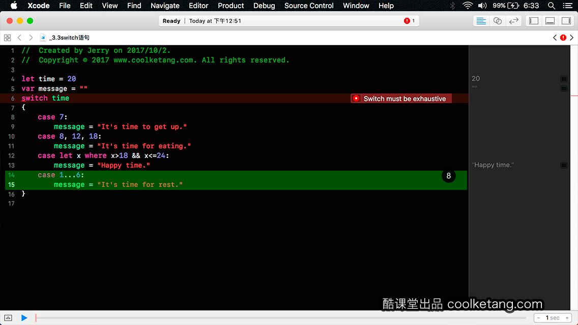This screenshot has width=578, height=325.
Task: Click the playground file icon in jump bar
Action: click(43, 38)
